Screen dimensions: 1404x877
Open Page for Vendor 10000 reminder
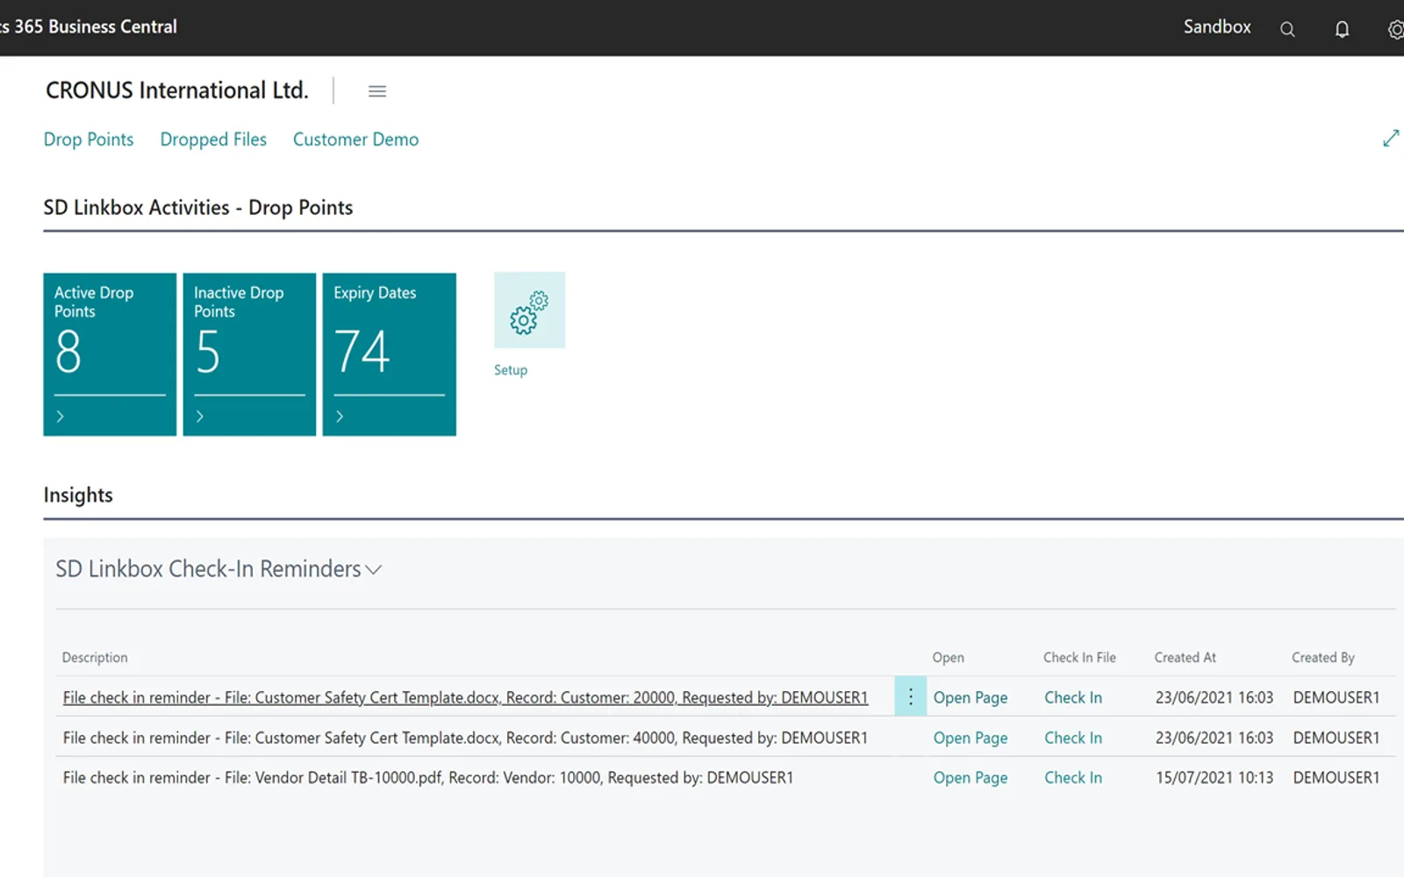coord(971,777)
